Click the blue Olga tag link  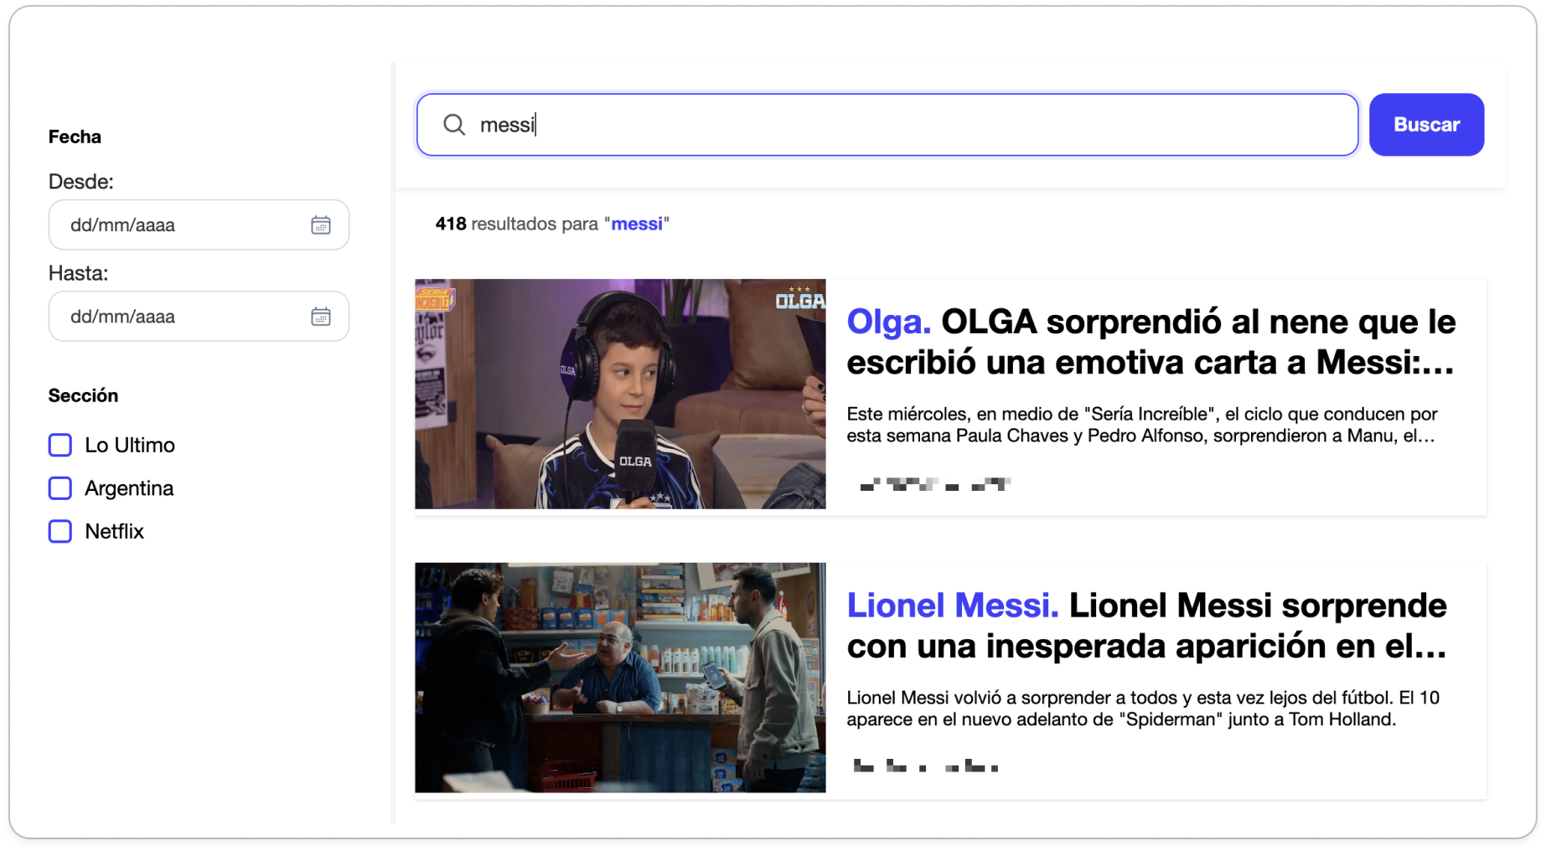coord(888,322)
